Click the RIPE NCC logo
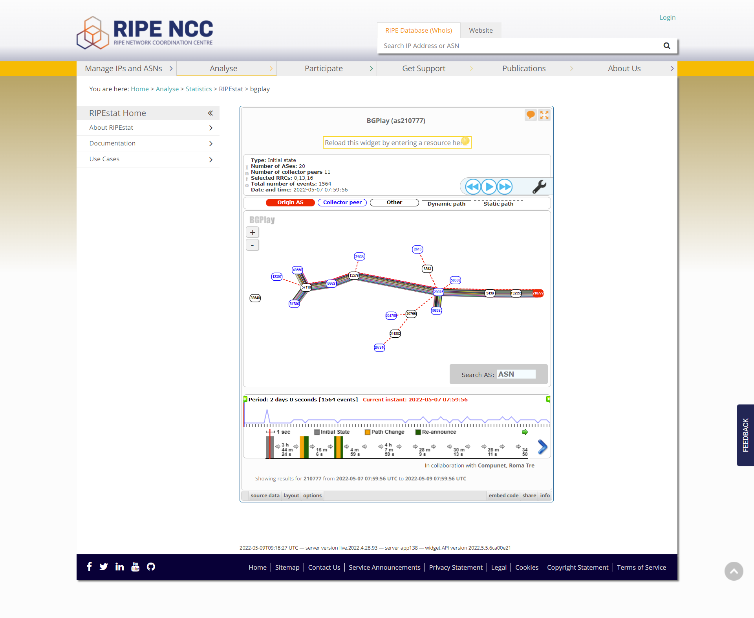 [x=145, y=33]
